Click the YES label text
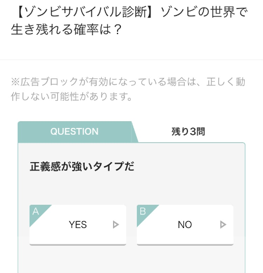Viewport: 263px width, 273px height. tap(78, 225)
